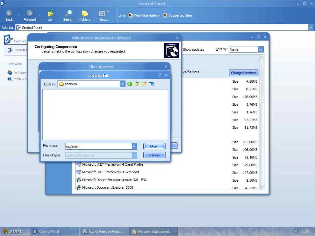The image size is (315, 236).
Task: Expand the Forward history dropdown arrow
Action: pos(39,15)
